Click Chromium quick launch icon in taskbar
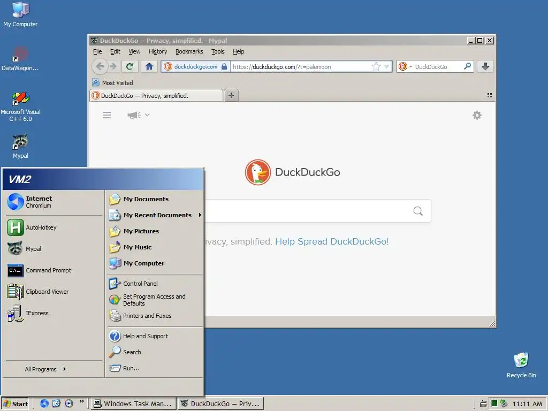Image resolution: width=548 pixels, height=411 pixels. [x=44, y=404]
